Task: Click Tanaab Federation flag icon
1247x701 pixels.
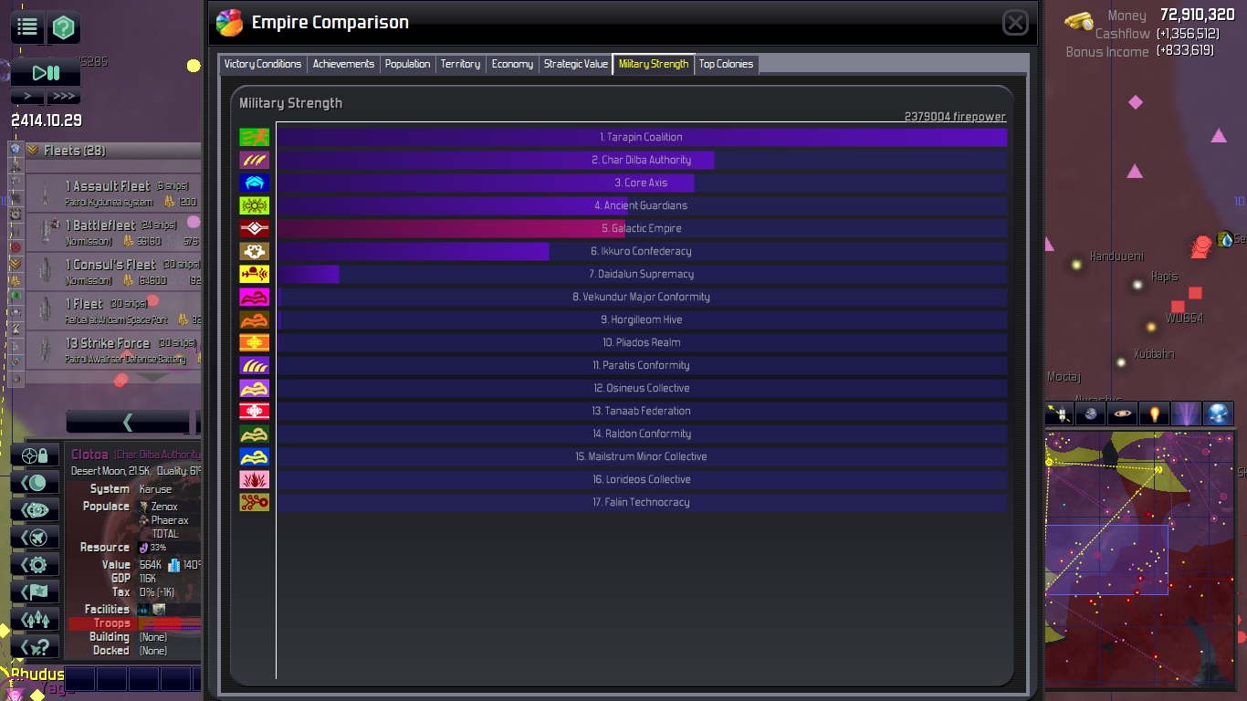Action: click(254, 411)
